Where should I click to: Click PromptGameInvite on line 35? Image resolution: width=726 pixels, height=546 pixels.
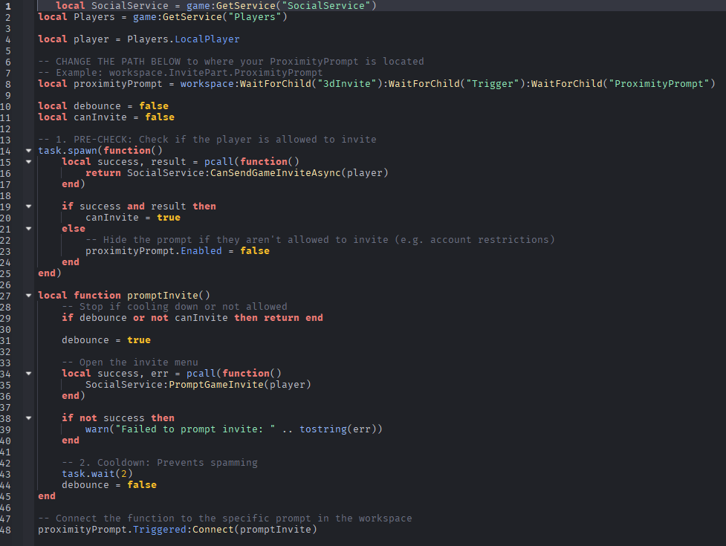pos(215,385)
